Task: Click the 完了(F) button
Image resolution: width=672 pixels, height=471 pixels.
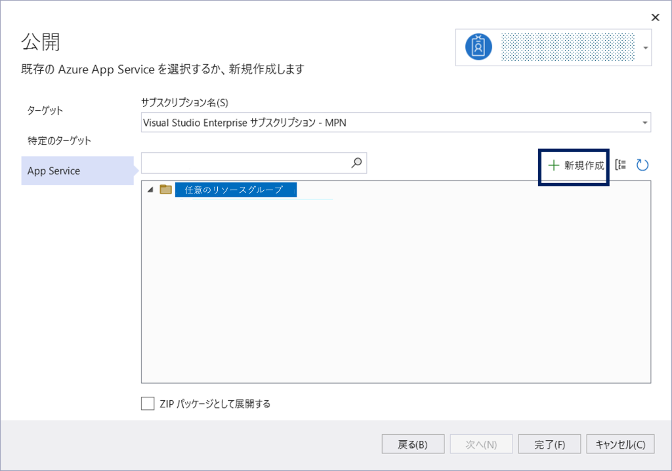Action: (x=549, y=444)
